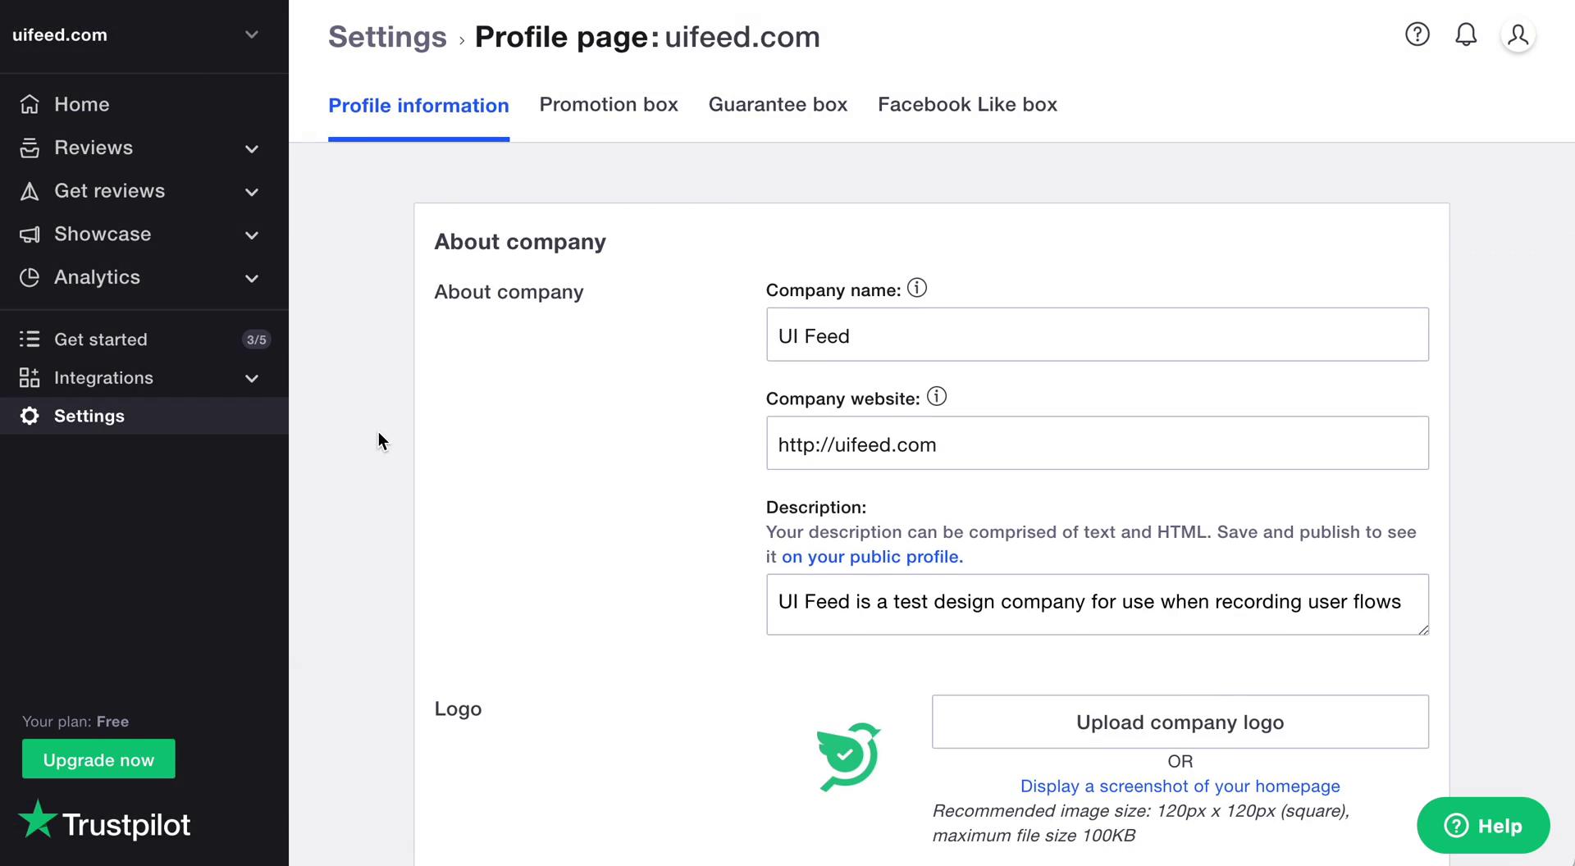The height and width of the screenshot is (866, 1575).
Task: Switch to the Promotion box tab
Action: point(609,104)
